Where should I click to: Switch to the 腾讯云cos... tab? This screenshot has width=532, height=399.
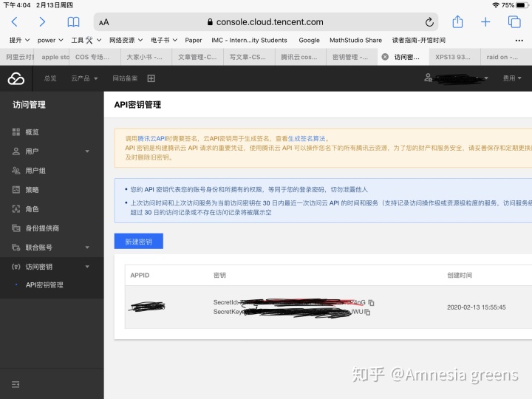point(300,57)
